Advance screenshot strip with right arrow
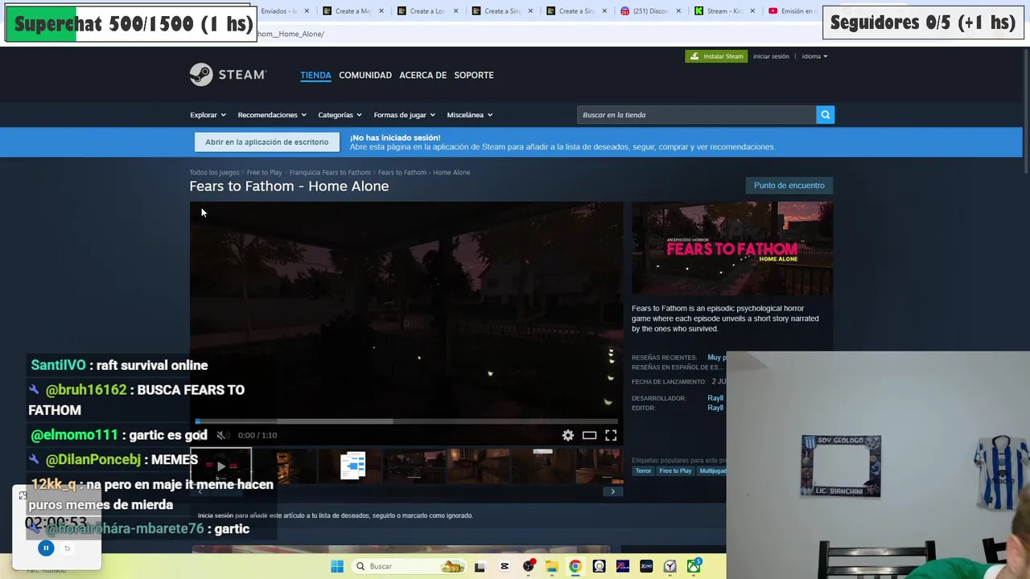1030x579 pixels. click(612, 491)
